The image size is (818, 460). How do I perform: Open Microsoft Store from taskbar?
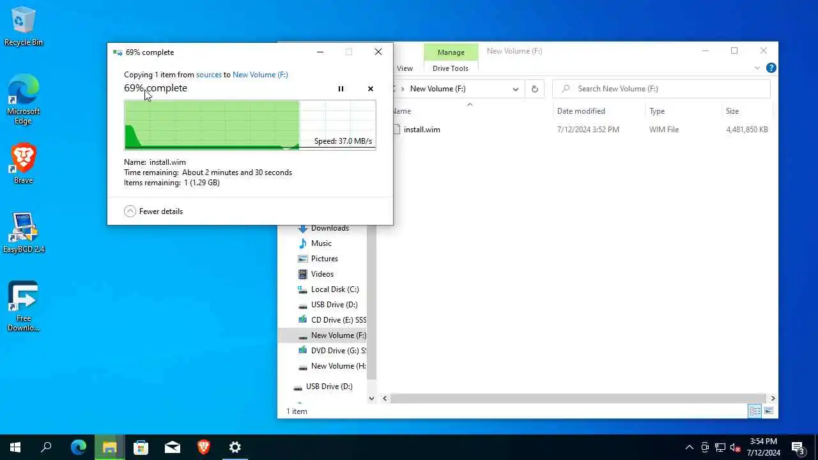(141, 447)
